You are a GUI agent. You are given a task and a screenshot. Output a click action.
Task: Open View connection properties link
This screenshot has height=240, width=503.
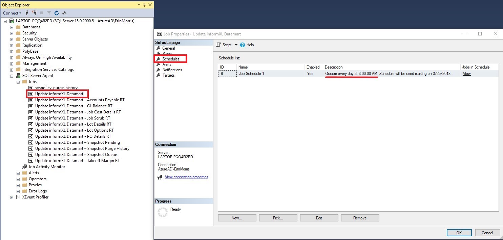pos(186,177)
